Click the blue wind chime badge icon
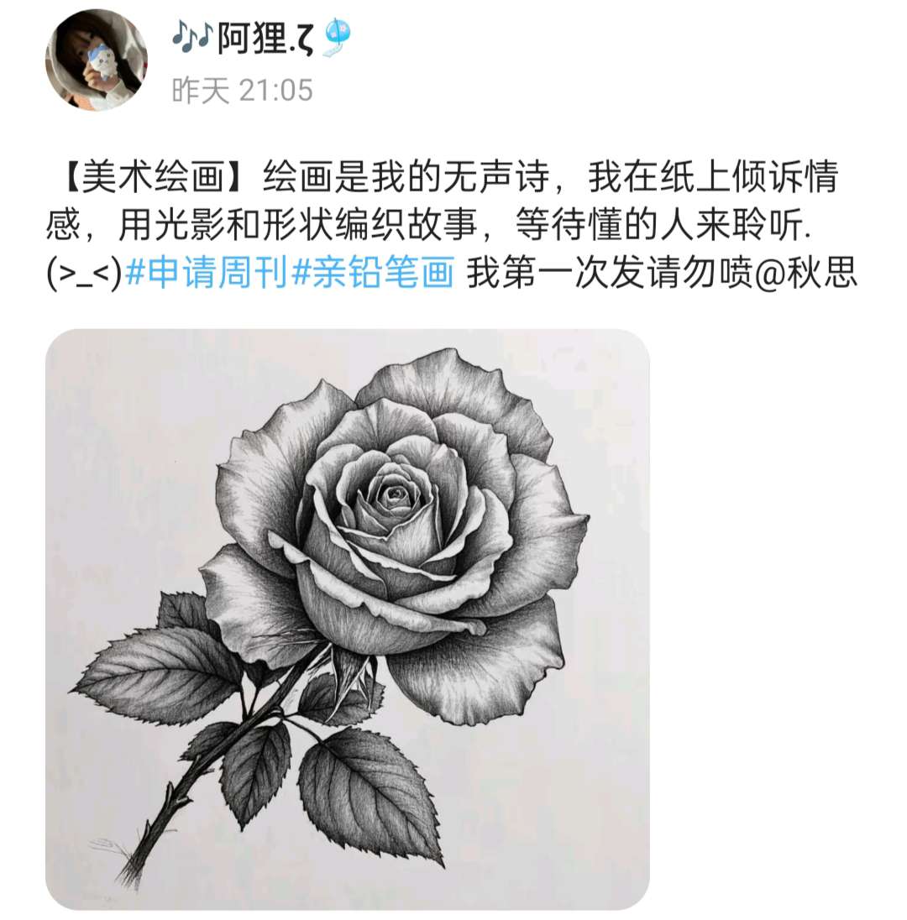The width and height of the screenshot is (907, 920). point(338,38)
